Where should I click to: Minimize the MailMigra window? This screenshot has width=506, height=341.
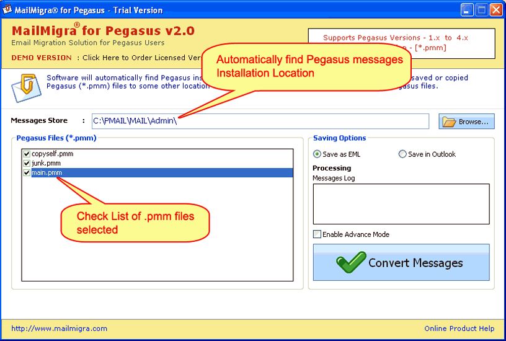(467, 10)
